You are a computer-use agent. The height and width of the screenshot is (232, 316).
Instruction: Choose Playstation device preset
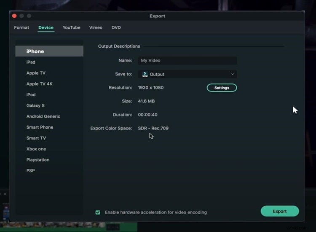point(38,160)
